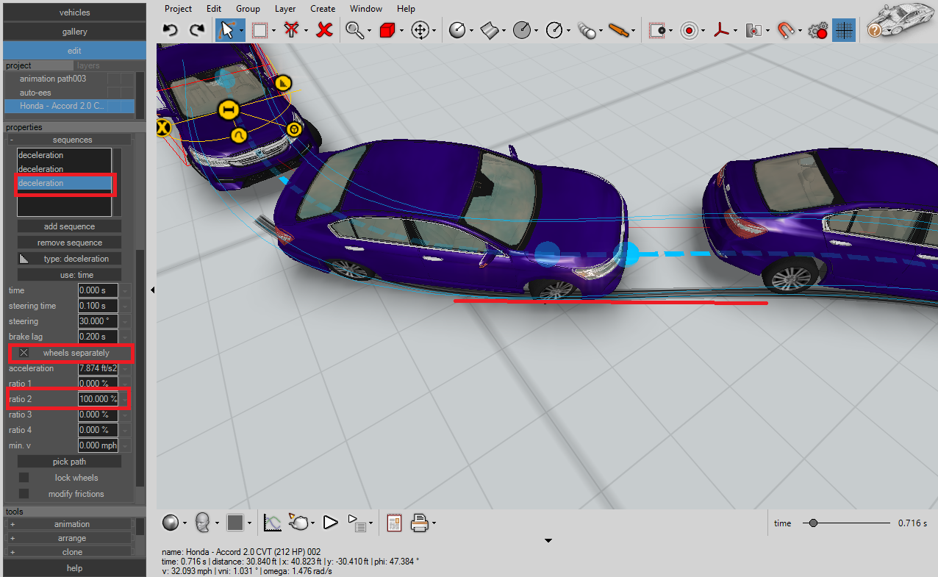
Task: Click the remove sequence button
Action: pyautogui.click(x=69, y=243)
